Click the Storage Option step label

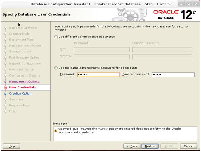[20, 51]
